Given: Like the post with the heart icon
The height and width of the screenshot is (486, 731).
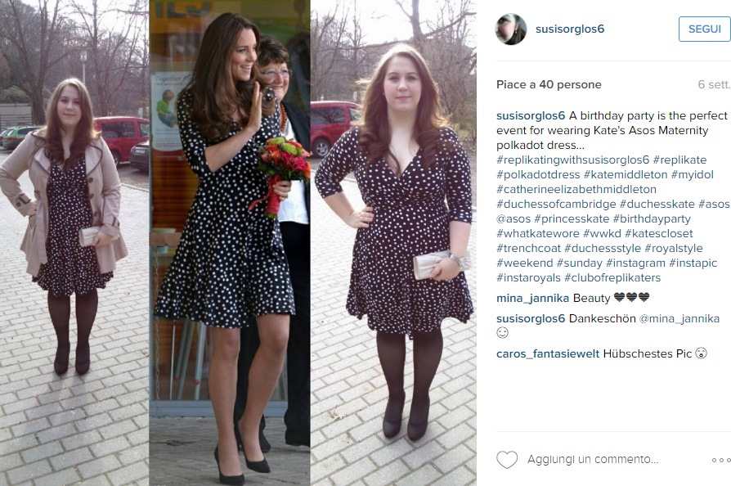Looking at the screenshot, I should click(507, 460).
